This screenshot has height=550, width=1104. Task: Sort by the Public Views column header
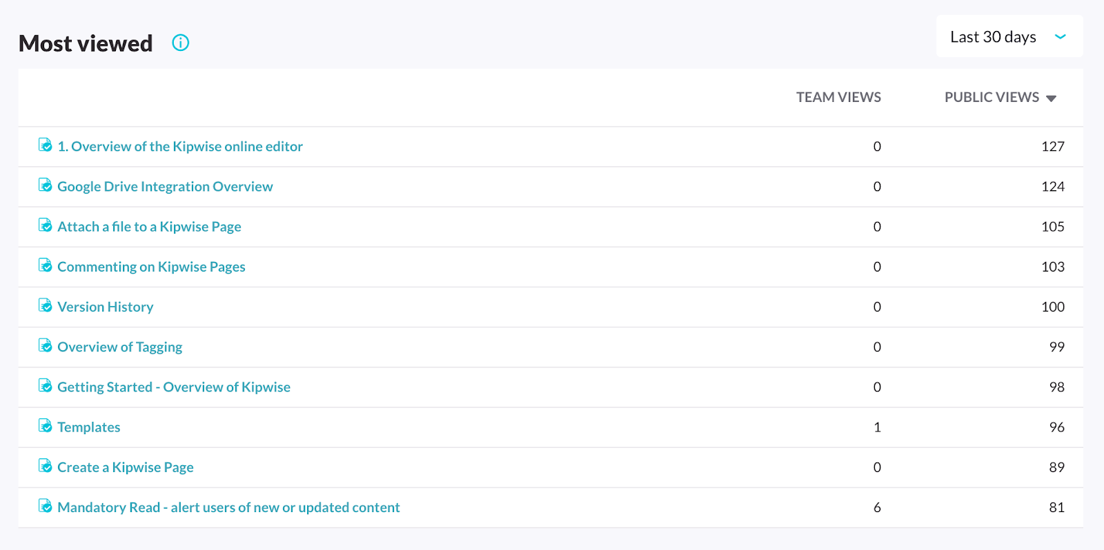point(992,97)
